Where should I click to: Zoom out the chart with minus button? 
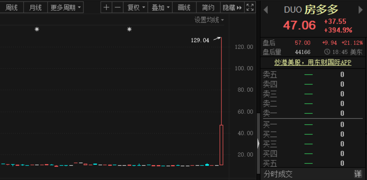pyautogui.click(x=118, y=7)
